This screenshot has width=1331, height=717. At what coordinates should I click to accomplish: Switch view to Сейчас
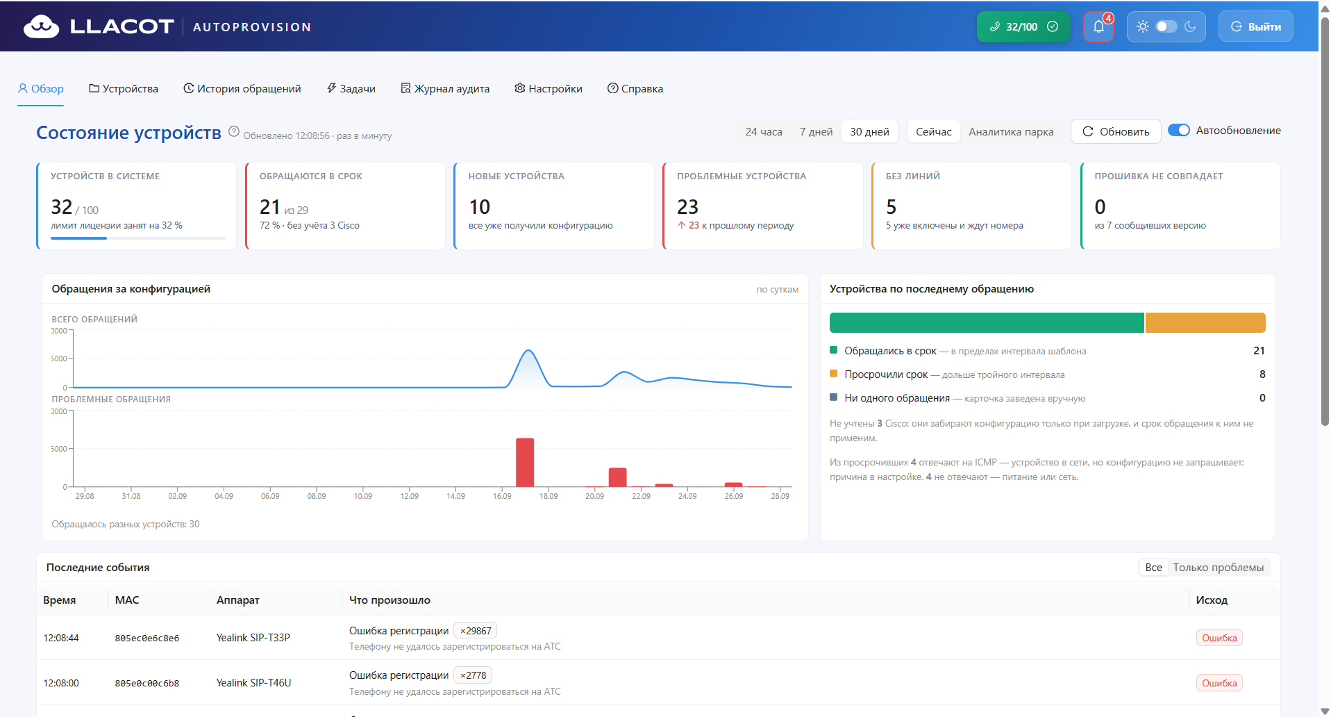[x=933, y=131]
